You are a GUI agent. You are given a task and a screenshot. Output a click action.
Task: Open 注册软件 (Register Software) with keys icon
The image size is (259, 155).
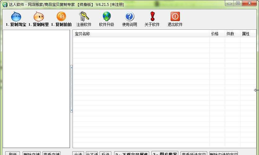84,19
